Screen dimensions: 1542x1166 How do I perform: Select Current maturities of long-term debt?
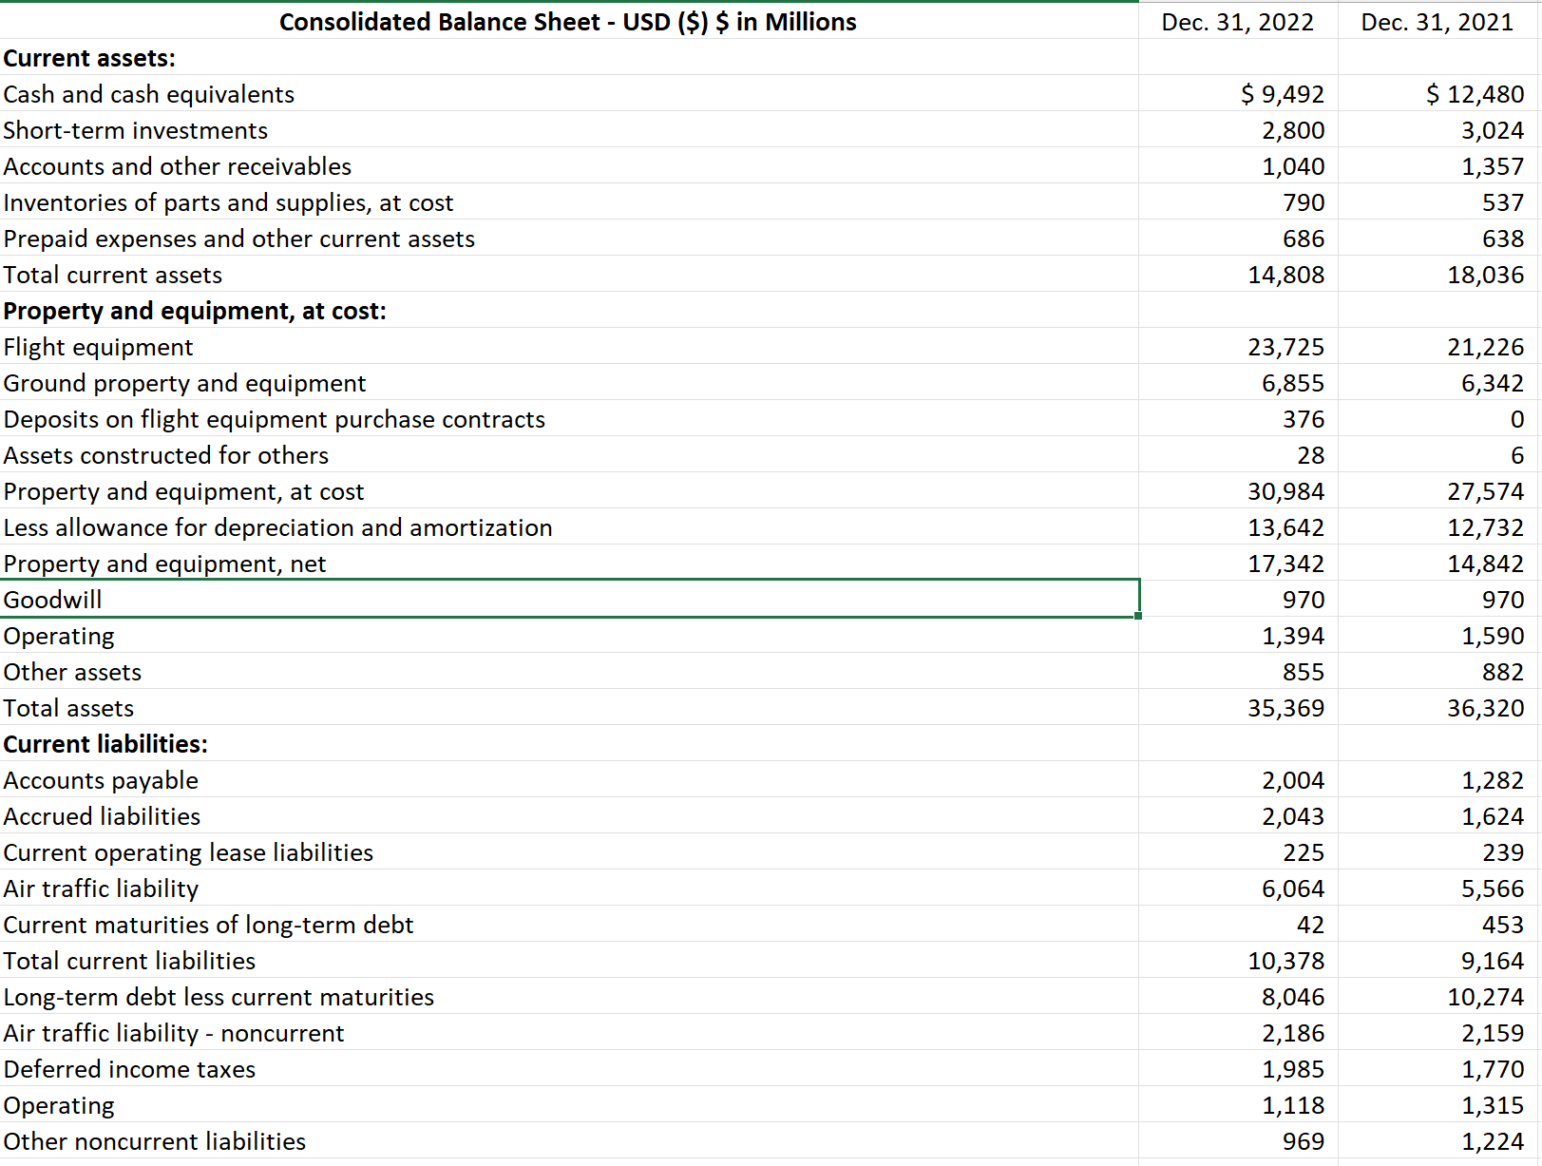[x=209, y=925]
